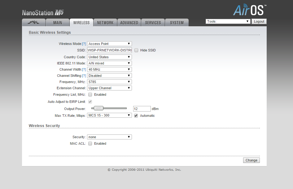Open the SERVICES tab
The image size is (293, 189).
tap(153, 23)
